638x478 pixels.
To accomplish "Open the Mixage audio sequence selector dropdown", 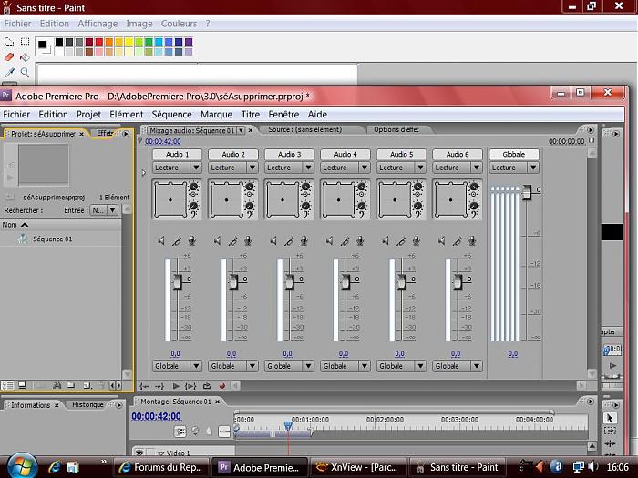I will click(241, 130).
